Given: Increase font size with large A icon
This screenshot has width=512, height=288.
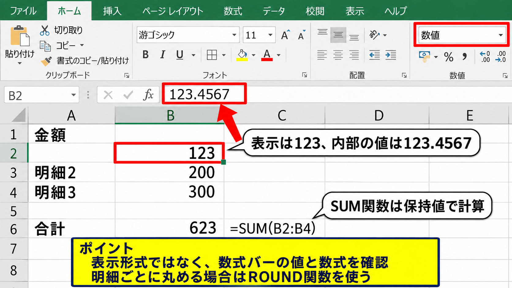Looking at the screenshot, I should coord(285,35).
